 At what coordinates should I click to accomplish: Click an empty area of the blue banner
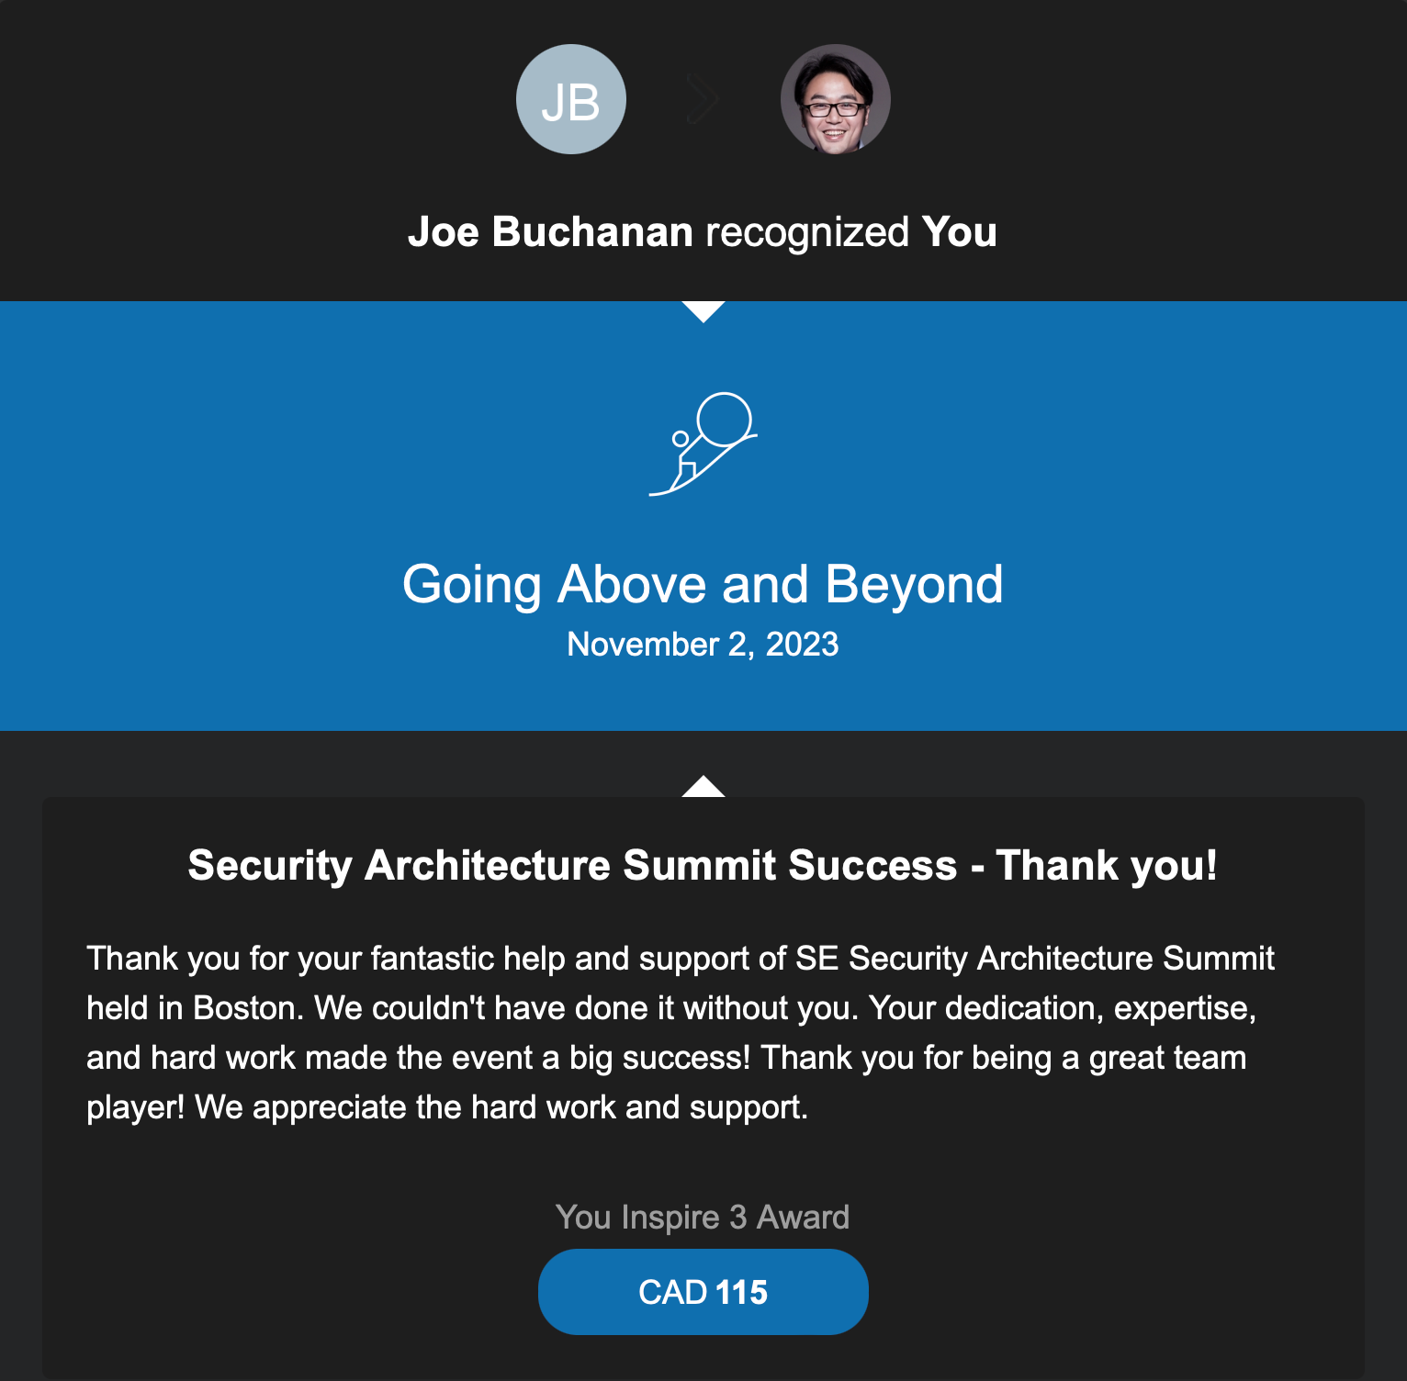230,514
